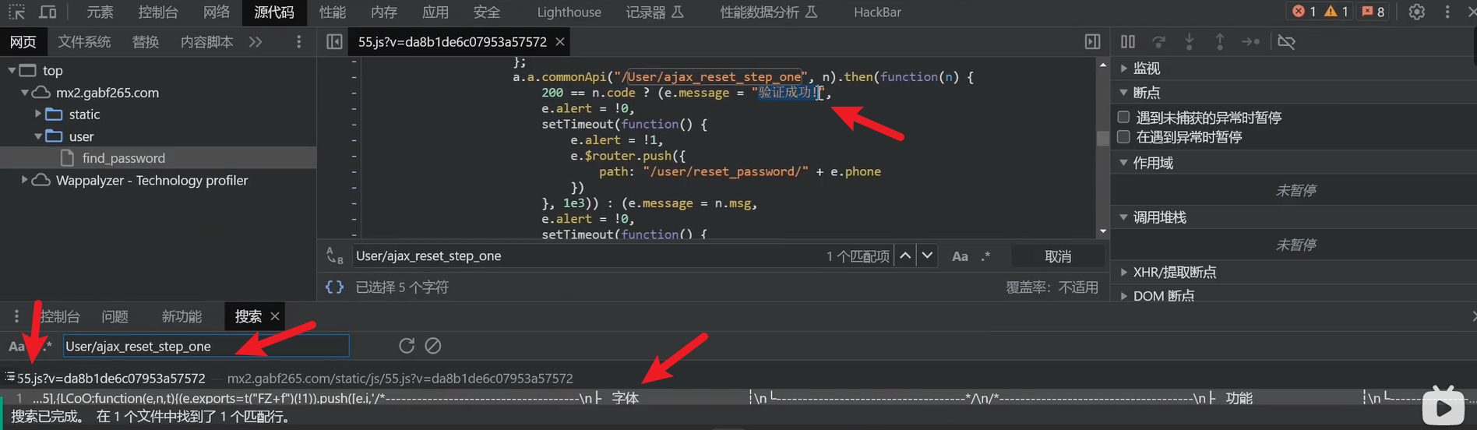This screenshot has height=430, width=1477.
Task: Expand the static folder
Action: [x=38, y=115]
